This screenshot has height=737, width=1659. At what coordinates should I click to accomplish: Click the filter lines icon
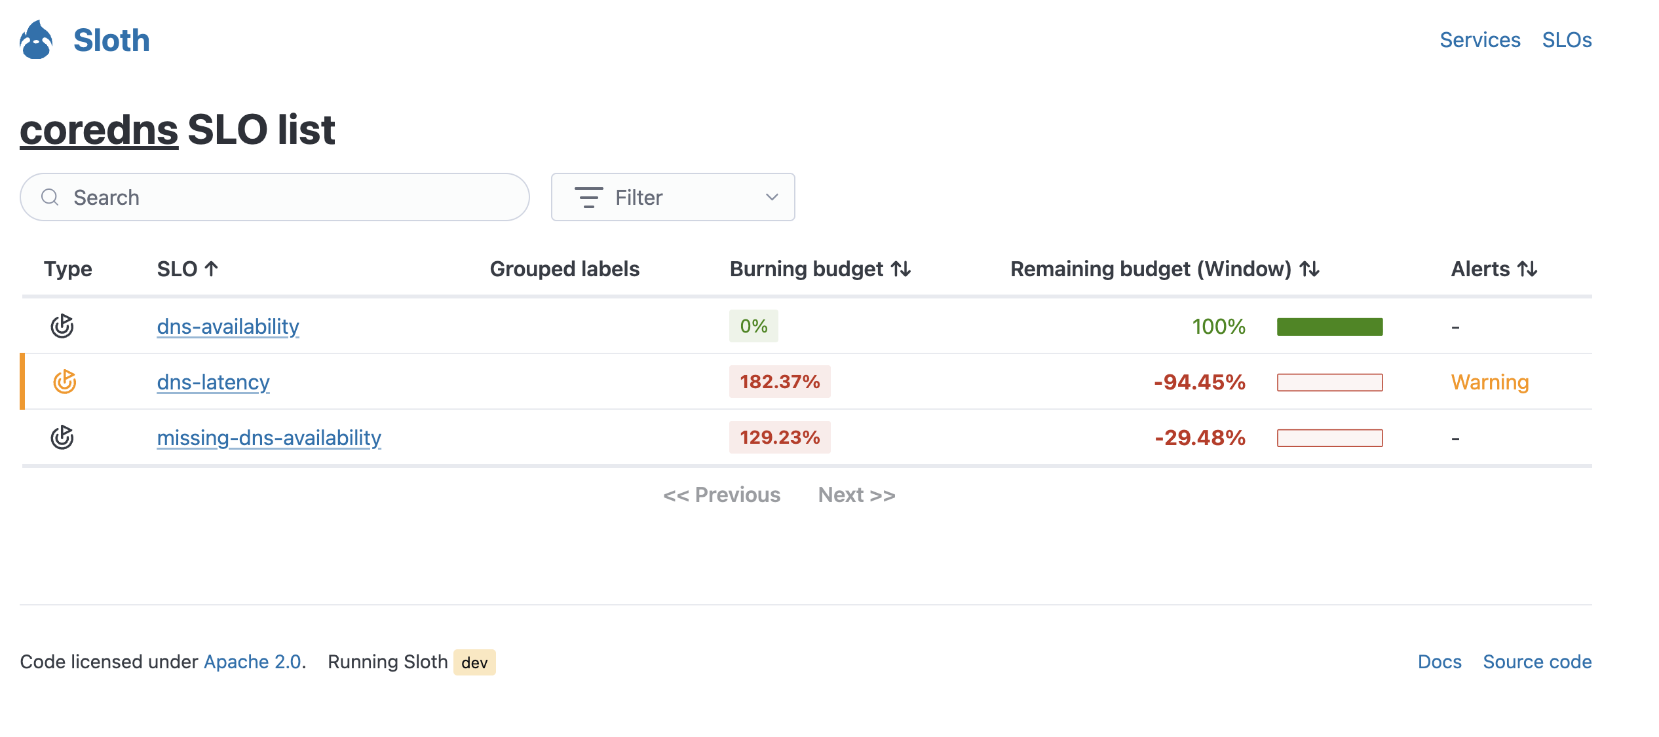tap(588, 197)
